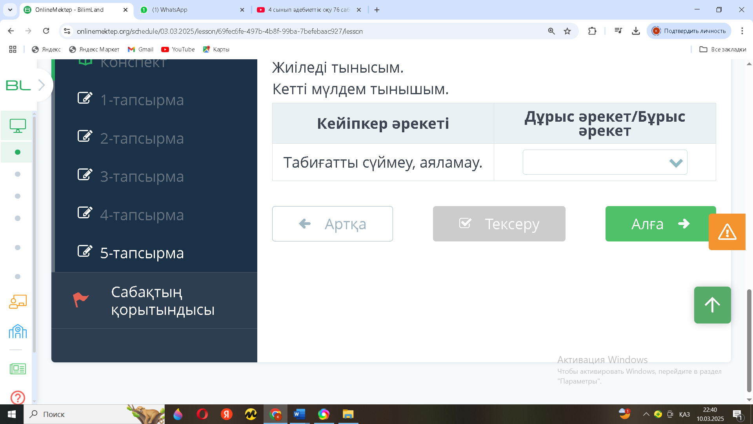The image size is (753, 424).
Task: Open the monitor icon in left sidebar
Action: coord(18,126)
